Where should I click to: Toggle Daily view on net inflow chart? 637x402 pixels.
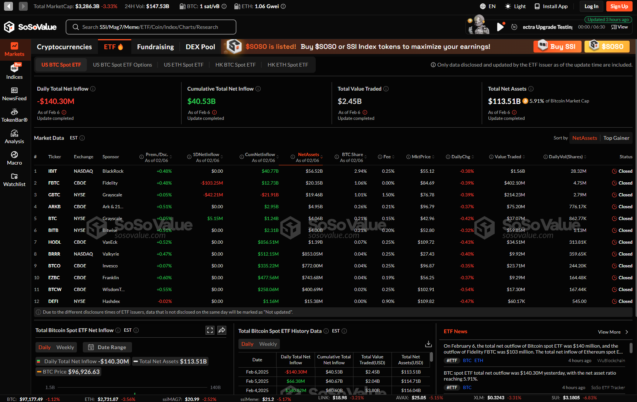44,347
